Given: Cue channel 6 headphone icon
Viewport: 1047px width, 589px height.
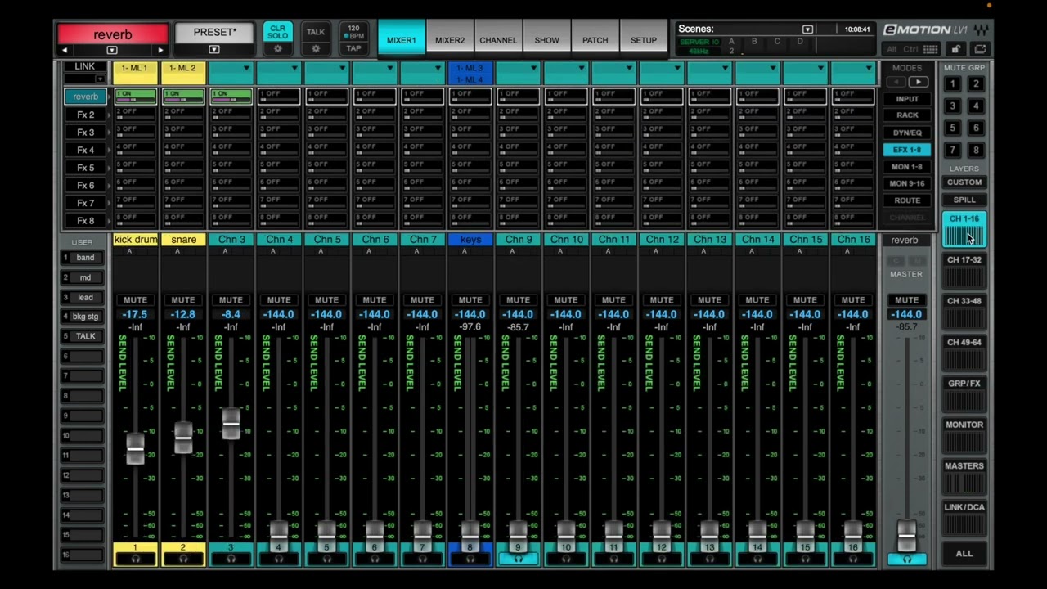Looking at the screenshot, I should tap(375, 560).
